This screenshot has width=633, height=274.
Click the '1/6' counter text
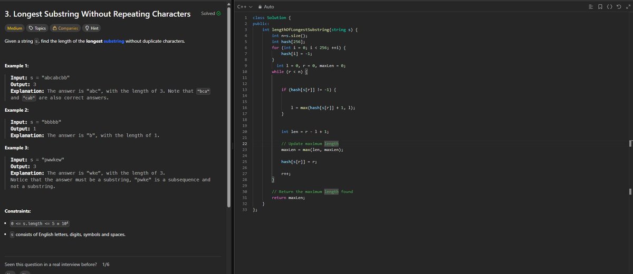[x=106, y=264]
